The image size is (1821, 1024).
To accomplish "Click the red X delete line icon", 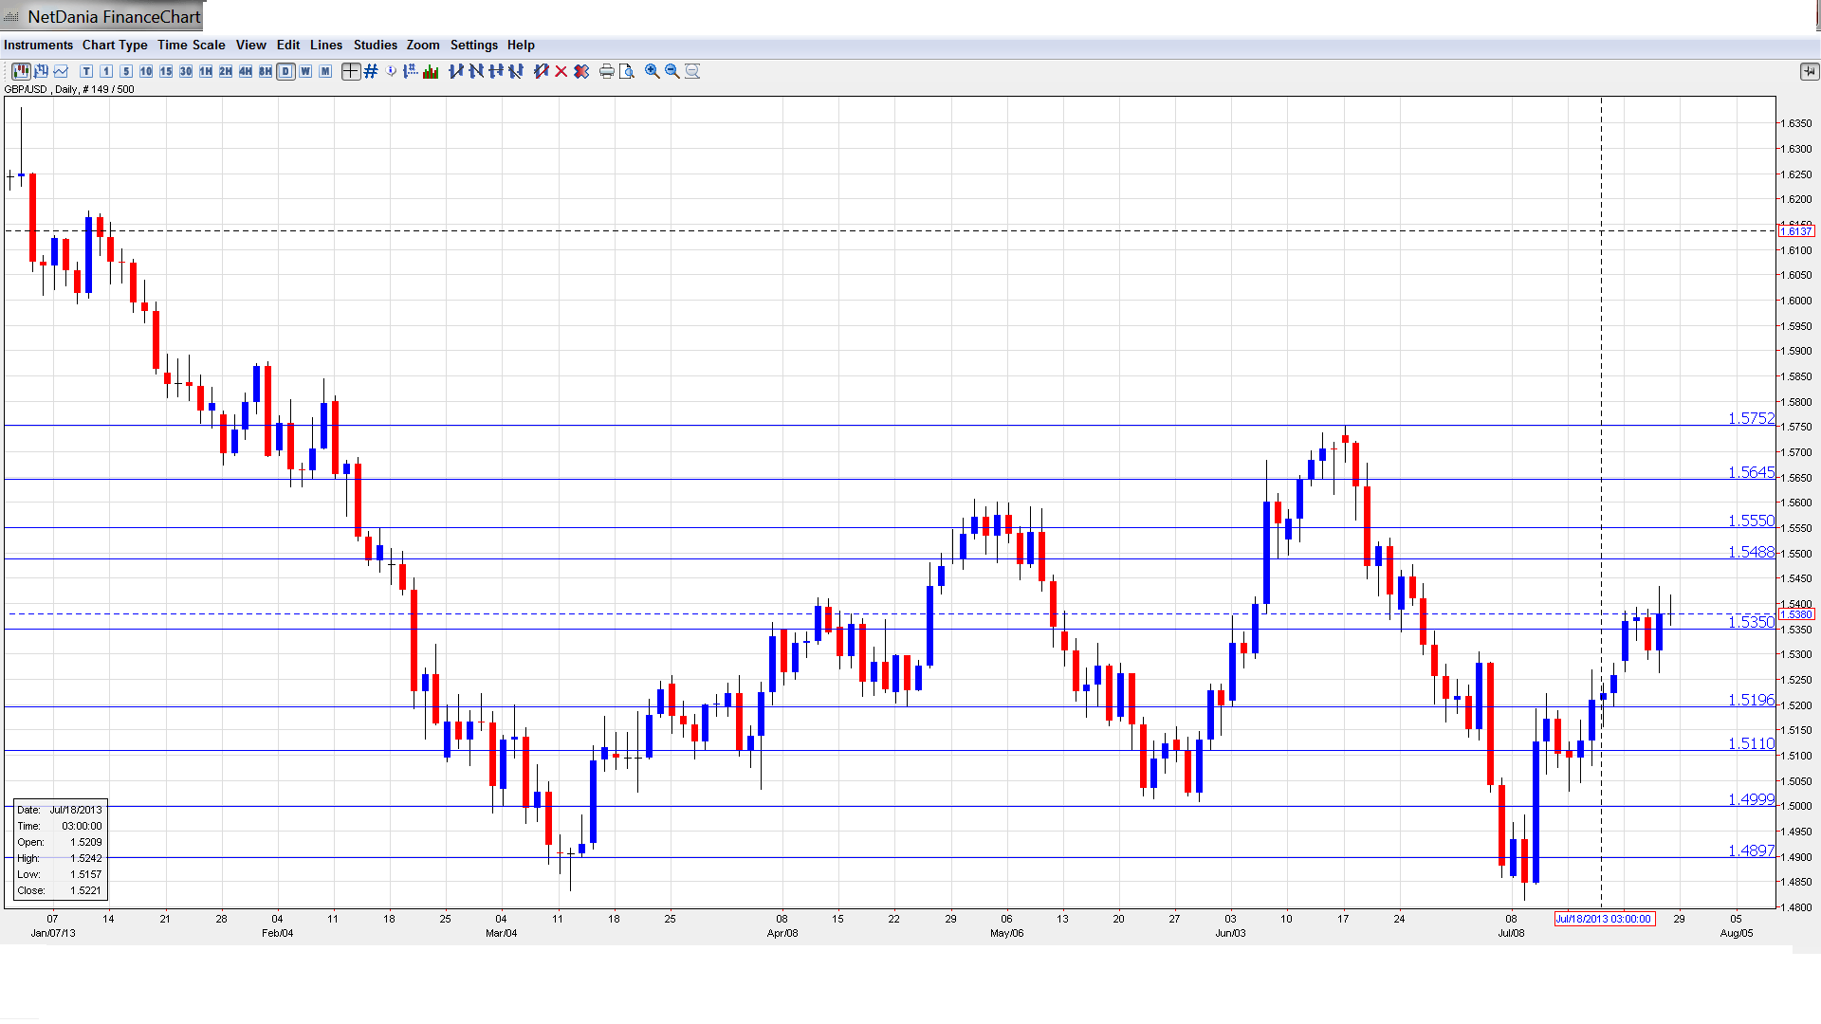I will point(561,71).
